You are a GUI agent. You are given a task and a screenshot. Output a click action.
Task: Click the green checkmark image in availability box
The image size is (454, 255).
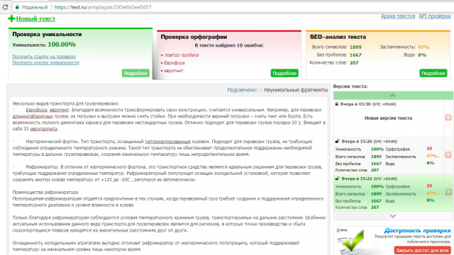[x=352, y=241]
